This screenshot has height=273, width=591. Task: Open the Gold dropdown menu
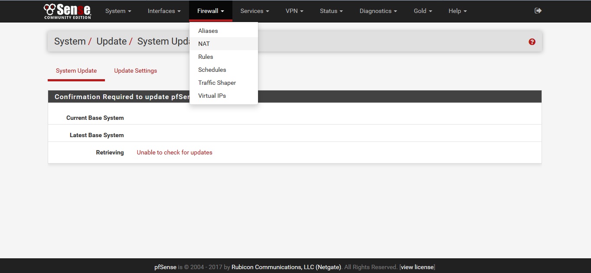pos(423,11)
